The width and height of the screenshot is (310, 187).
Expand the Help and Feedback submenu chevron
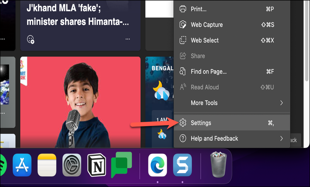[x=281, y=138]
